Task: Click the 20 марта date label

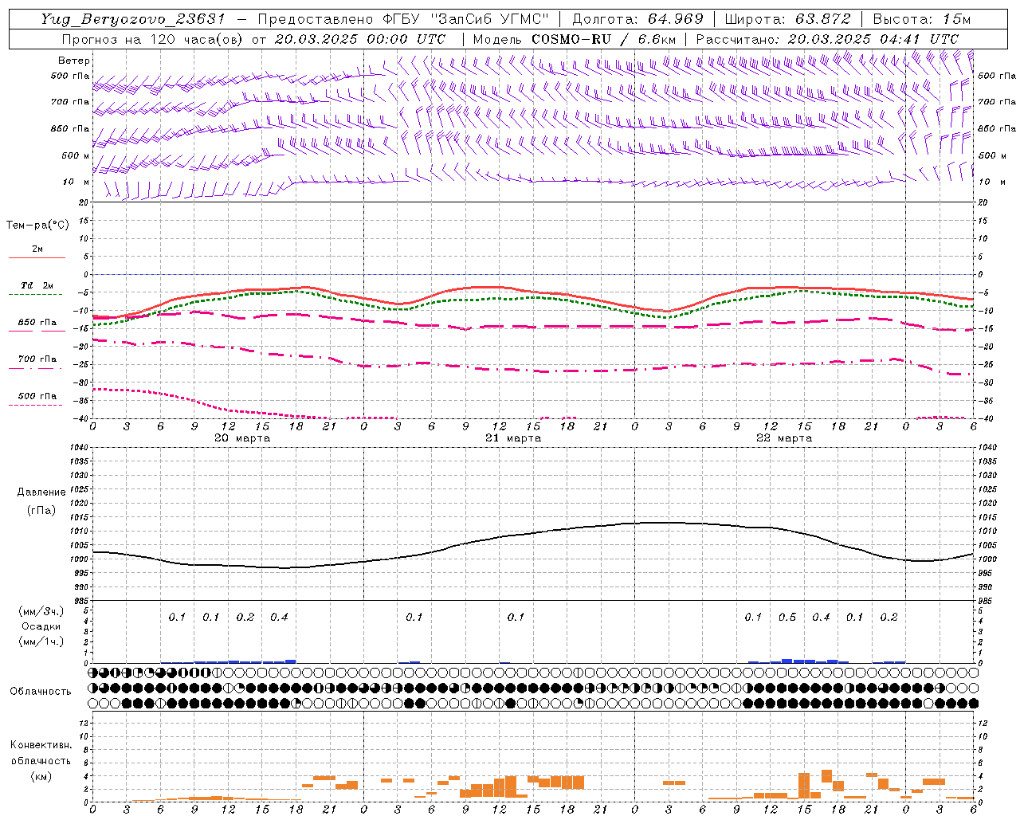Action: pos(242,438)
